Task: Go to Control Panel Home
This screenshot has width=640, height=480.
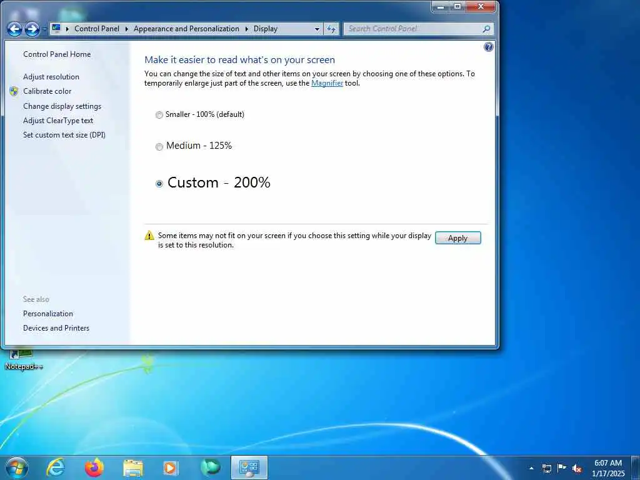Action: tap(57, 54)
